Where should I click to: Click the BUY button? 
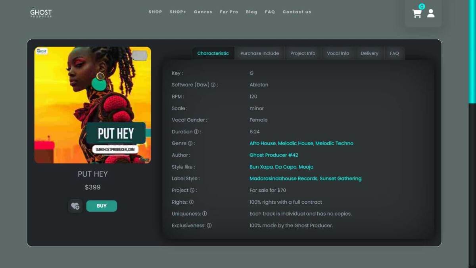102,206
